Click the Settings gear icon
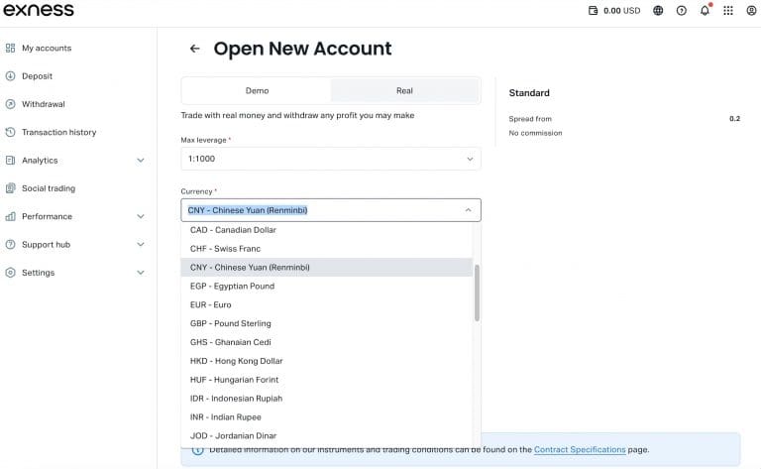Viewport: 761px width, 469px height. 10,273
